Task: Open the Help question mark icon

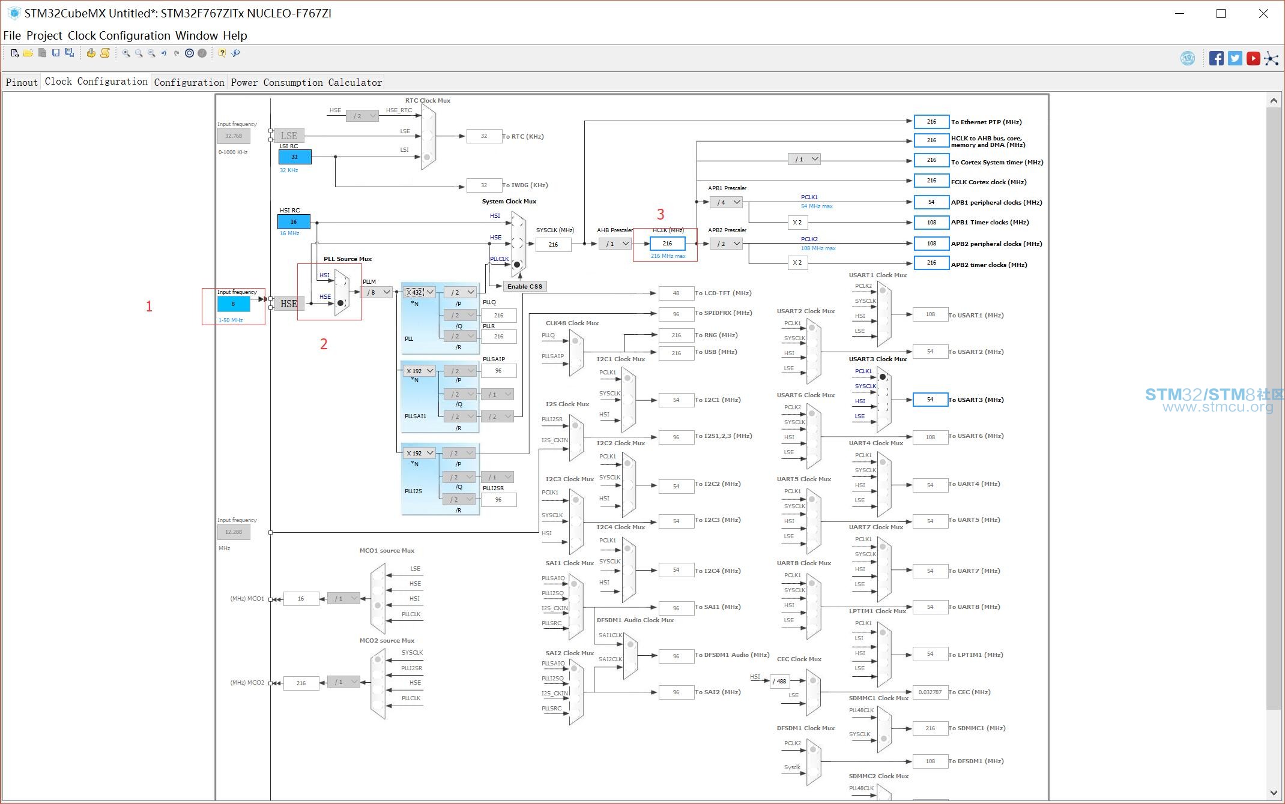Action: (222, 53)
